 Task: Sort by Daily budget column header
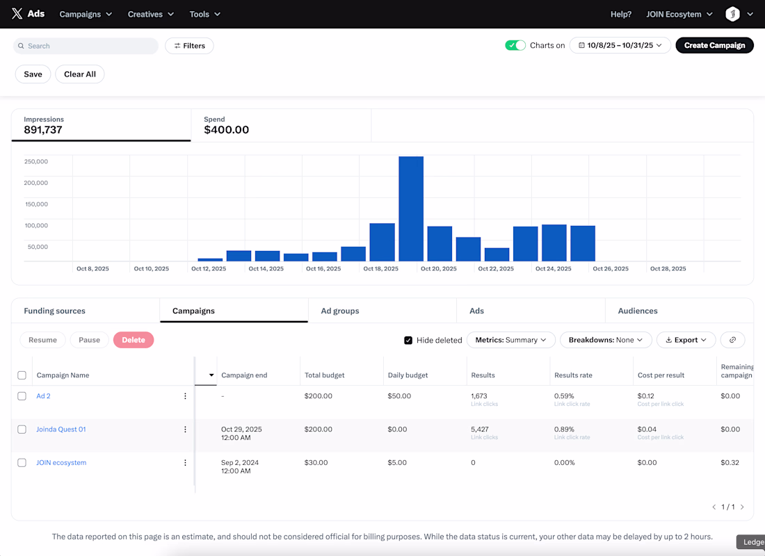[408, 375]
